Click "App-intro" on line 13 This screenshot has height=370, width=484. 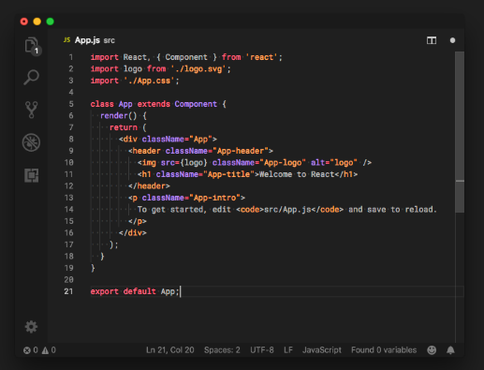point(214,198)
